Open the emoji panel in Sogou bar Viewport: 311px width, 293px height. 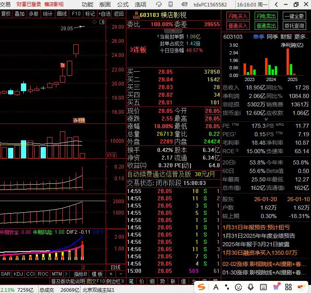(238, 287)
